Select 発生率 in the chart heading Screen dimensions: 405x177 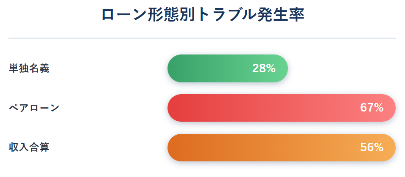[280, 15]
